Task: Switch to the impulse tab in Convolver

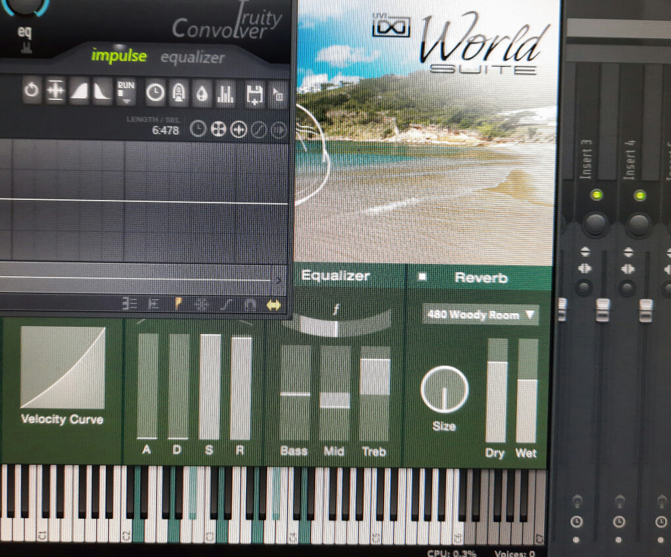Action: 119,55
